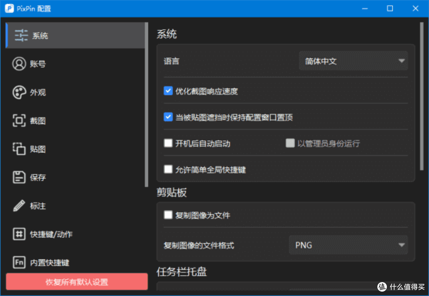
Task: Click the 标注 sidebar label
Action: 38,206
